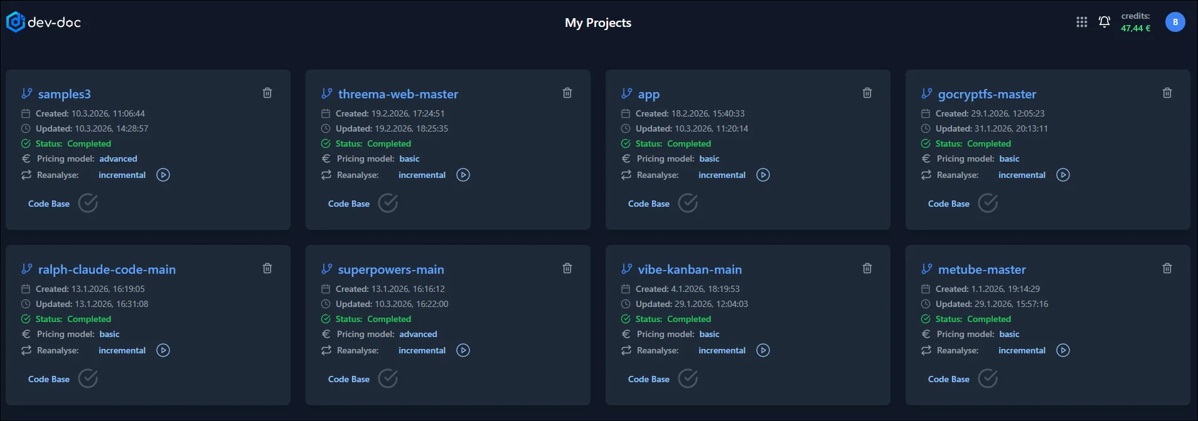1198x421 pixels.
Task: Select metube-master created date 1.1.2026, 19:14:29
Action: pyautogui.click(x=1005, y=289)
